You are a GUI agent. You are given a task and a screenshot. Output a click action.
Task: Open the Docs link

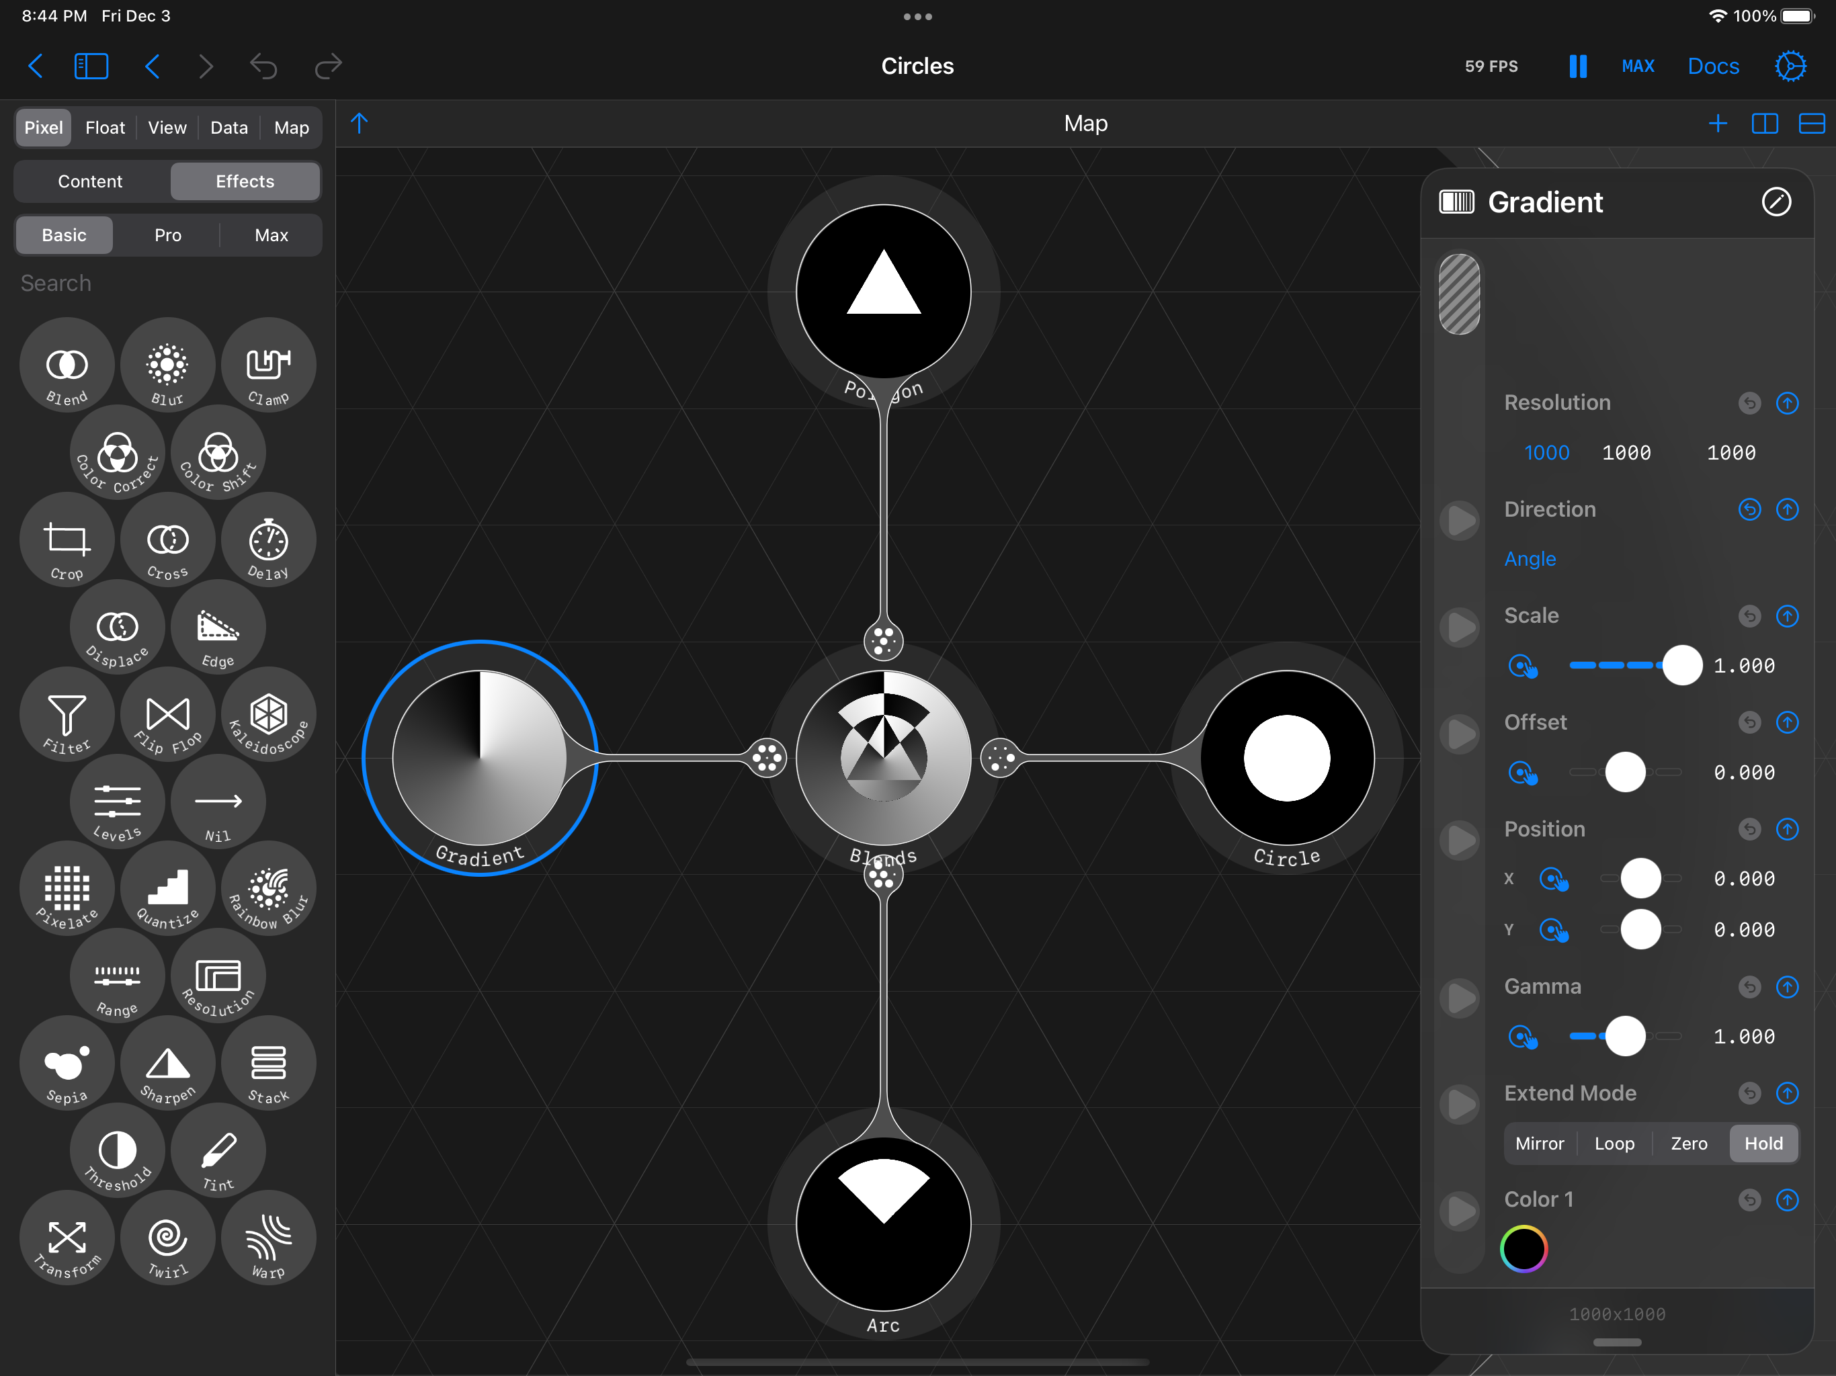pos(1713,67)
